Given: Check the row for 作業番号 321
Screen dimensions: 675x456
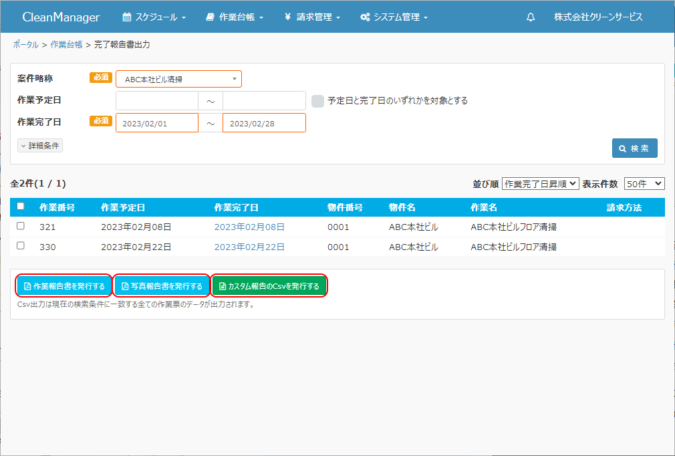Looking at the screenshot, I should (21, 227).
